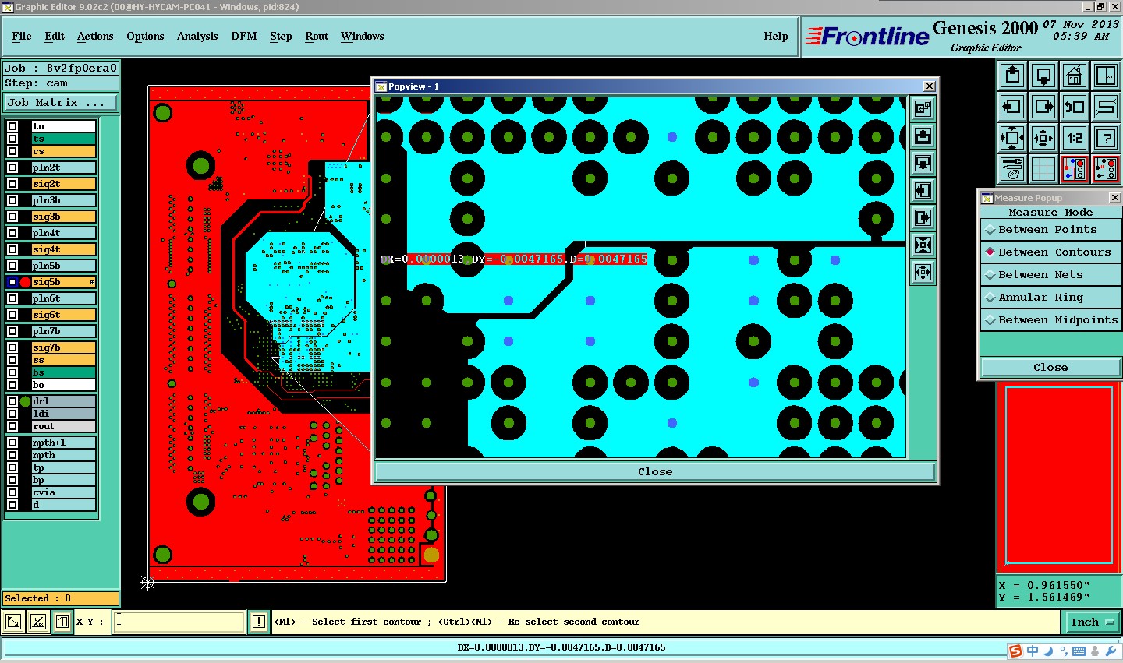The image size is (1123, 663).
Task: Toggle the checkbox for layer pln6t
Action: 12,298
